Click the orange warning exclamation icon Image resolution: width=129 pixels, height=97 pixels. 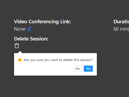pyautogui.click(x=20, y=60)
